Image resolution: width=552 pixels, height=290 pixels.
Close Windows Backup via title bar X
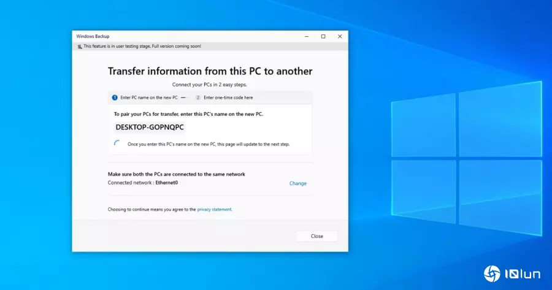pos(340,36)
